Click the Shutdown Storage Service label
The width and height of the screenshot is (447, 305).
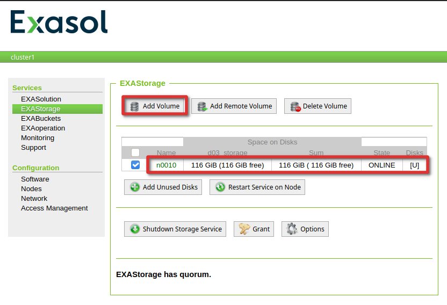182,229
